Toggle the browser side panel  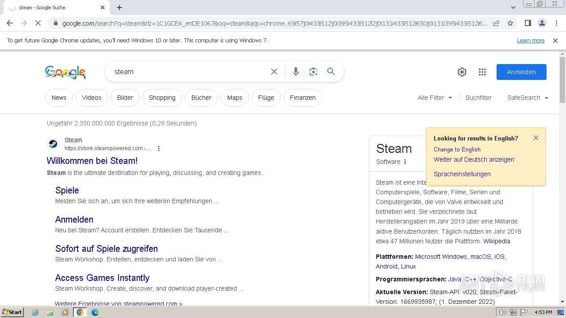click(x=528, y=23)
